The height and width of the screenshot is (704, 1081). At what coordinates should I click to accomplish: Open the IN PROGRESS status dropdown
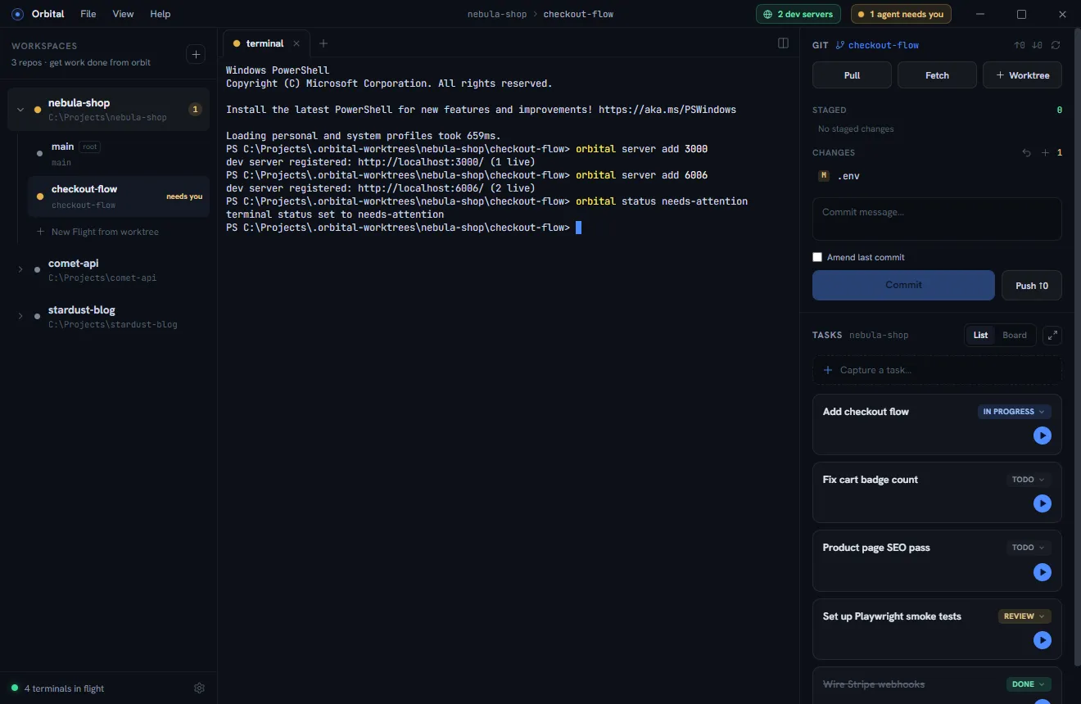click(1015, 412)
